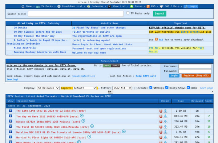Viewport: 218px width, 143px height.
Task: Open TV Packs menu item
Action: 47,6
